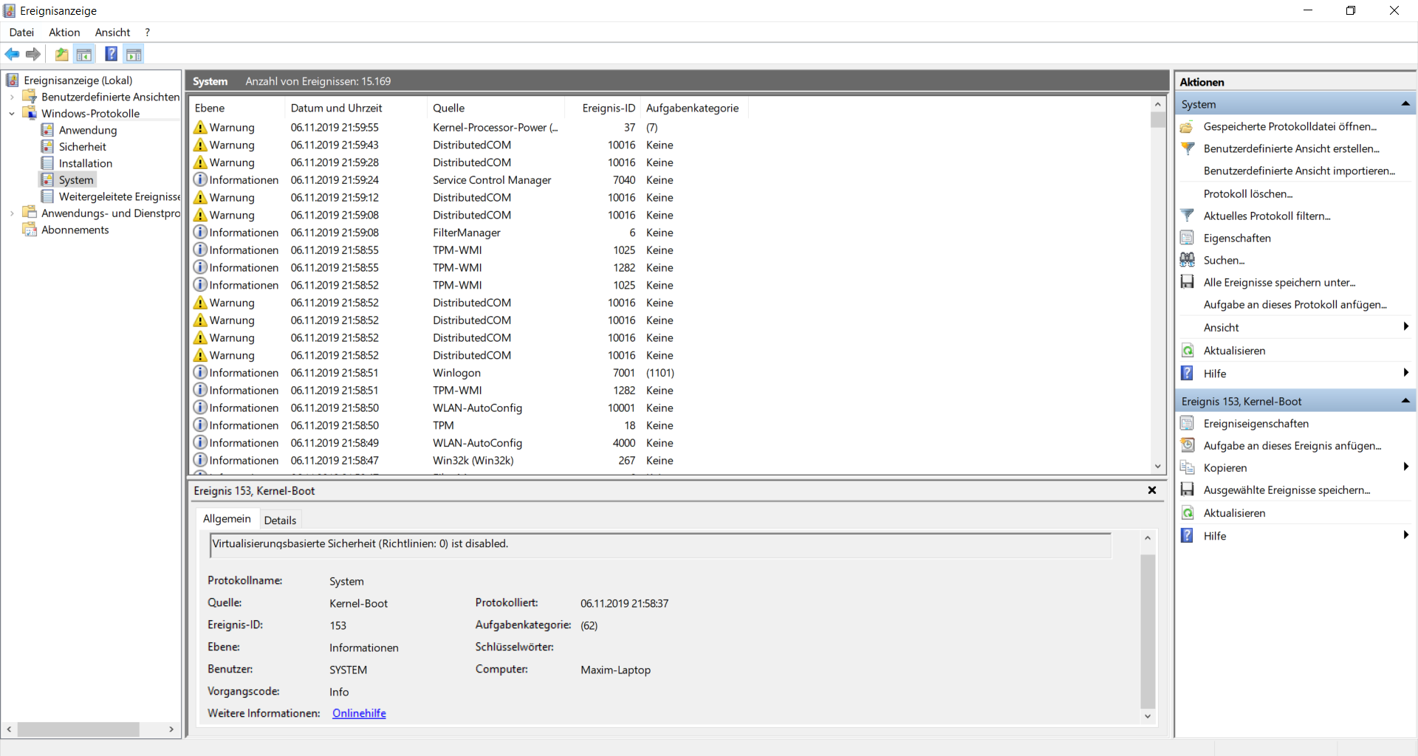This screenshot has width=1418, height=756.
Task: Click the tree pane horizontal scrollbar thumb
Action: (78, 729)
